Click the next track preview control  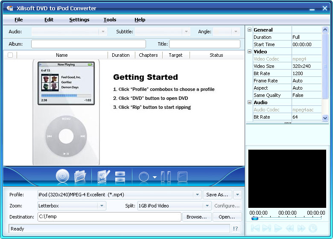(267, 228)
